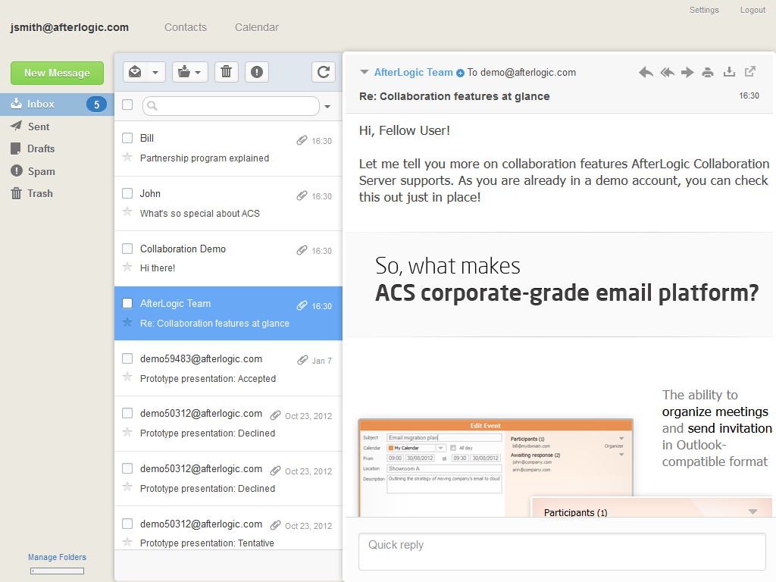Viewport: 776px width, 582px height.
Task: Forward the open message
Action: coord(687,72)
